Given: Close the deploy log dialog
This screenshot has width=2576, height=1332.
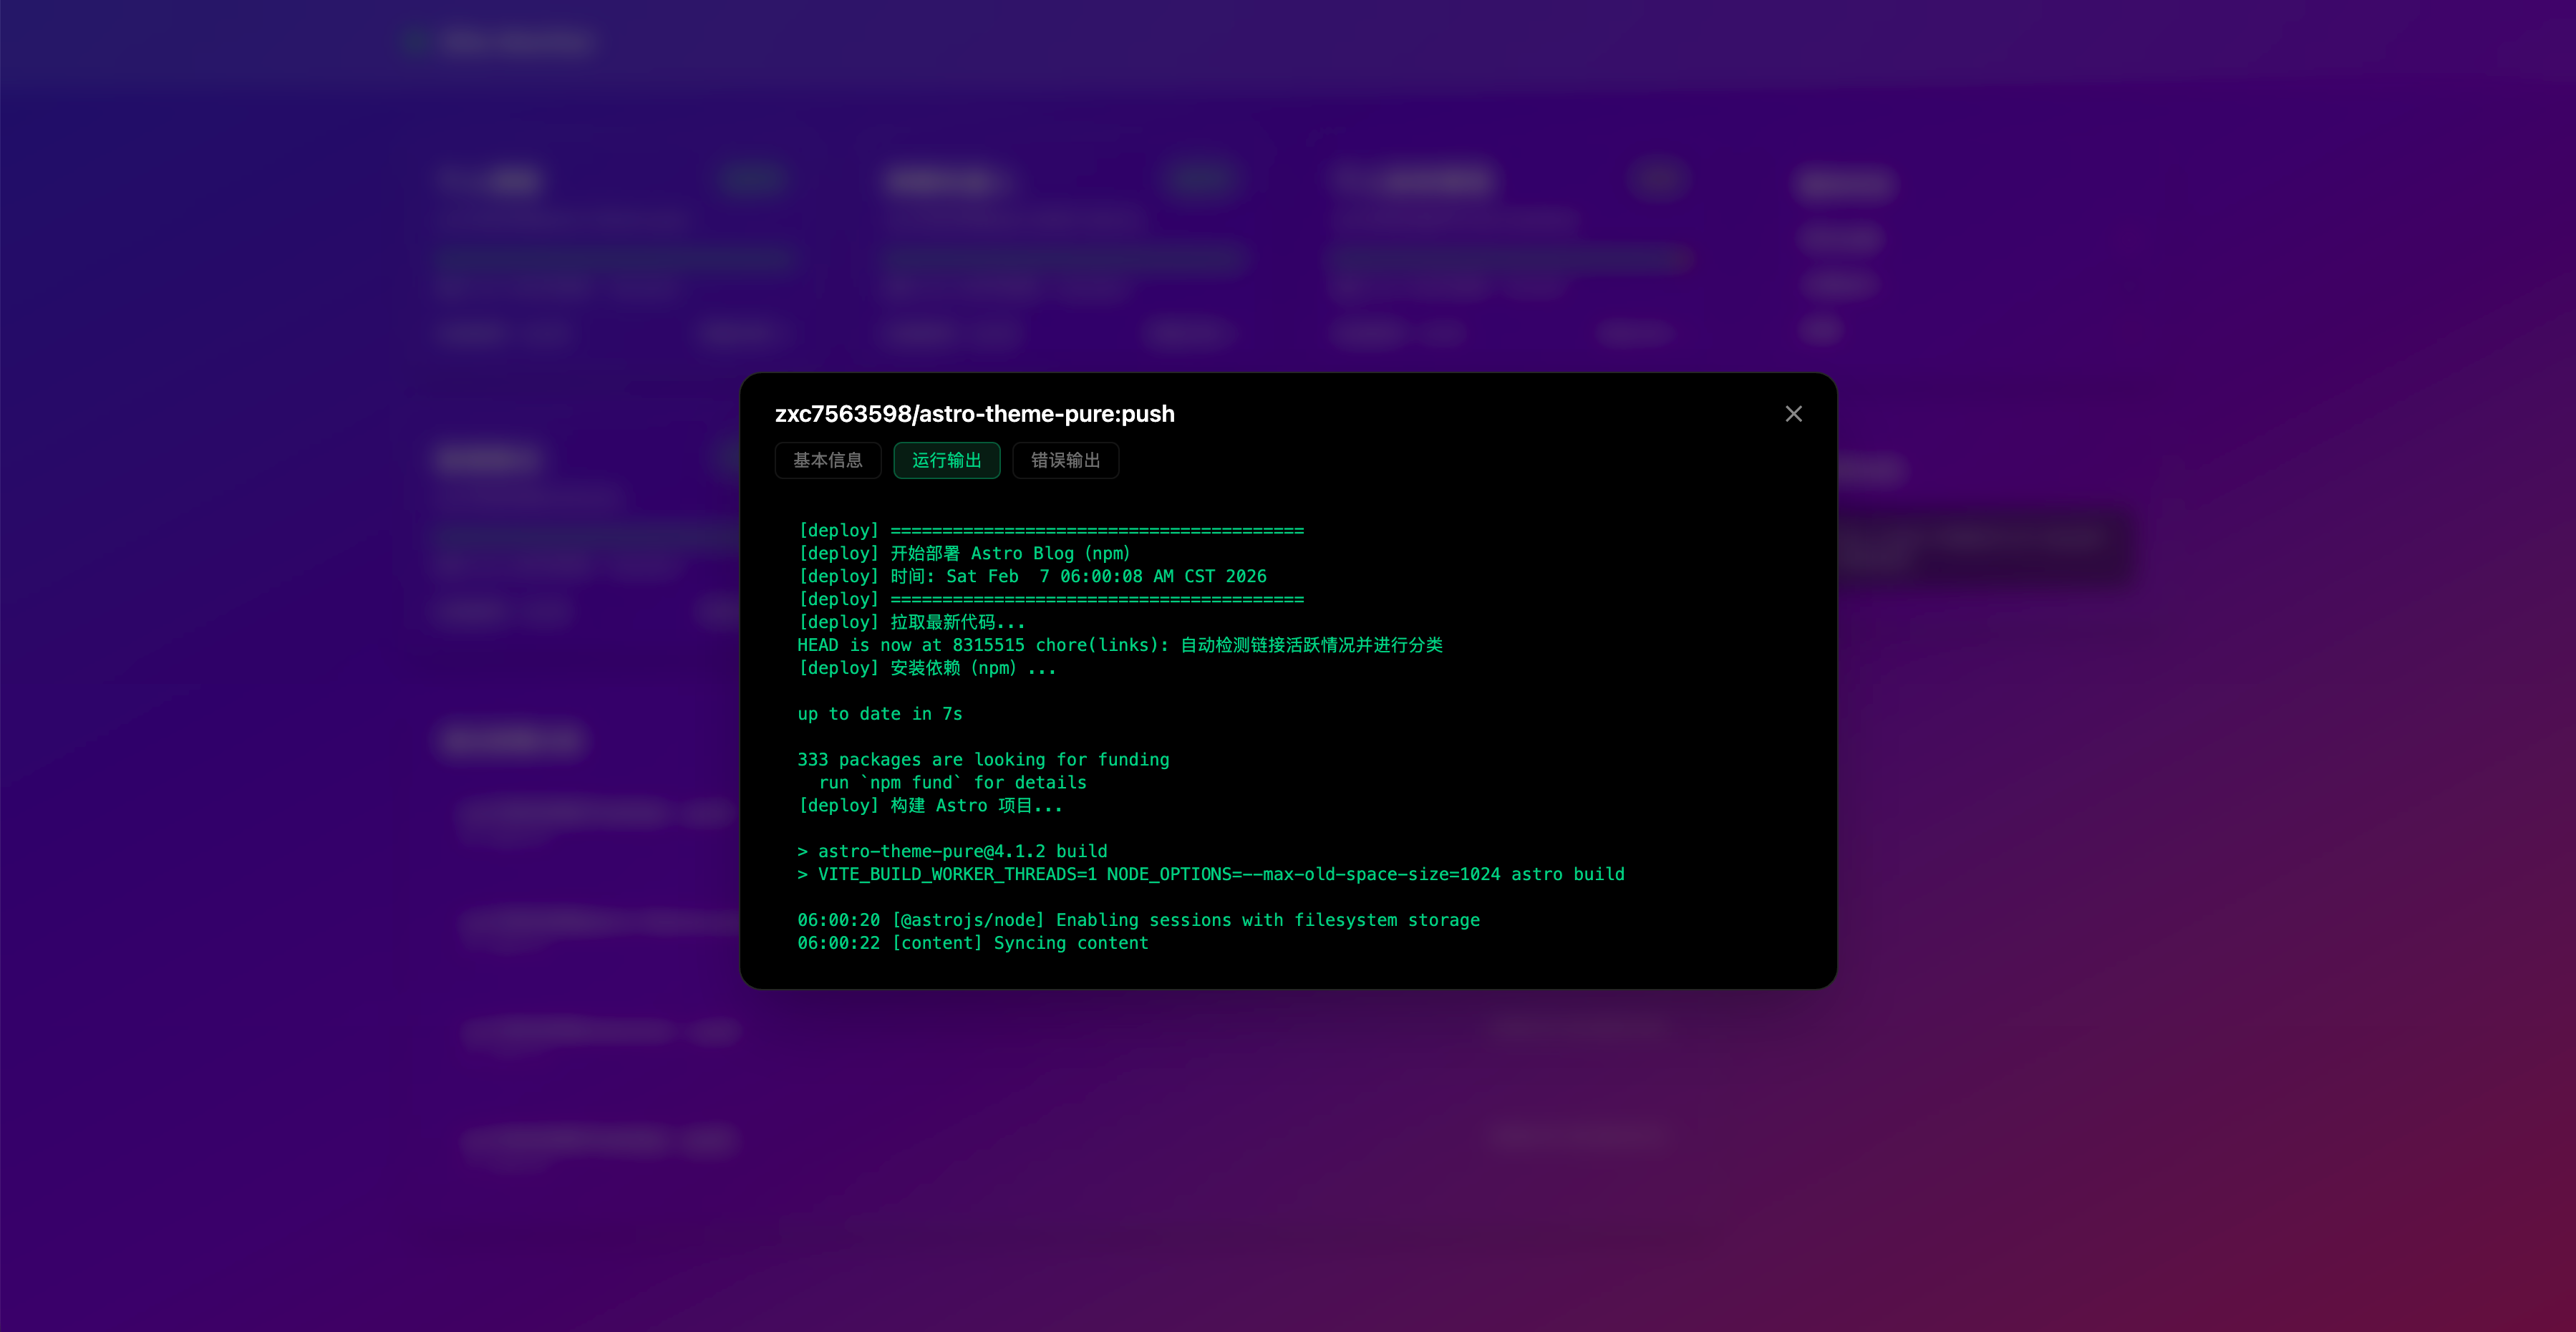Looking at the screenshot, I should 1793,414.
